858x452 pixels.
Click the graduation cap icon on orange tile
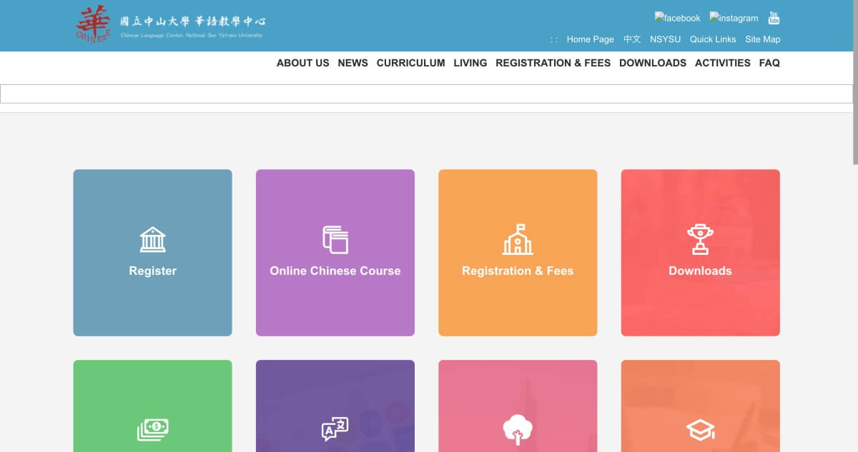(x=700, y=430)
